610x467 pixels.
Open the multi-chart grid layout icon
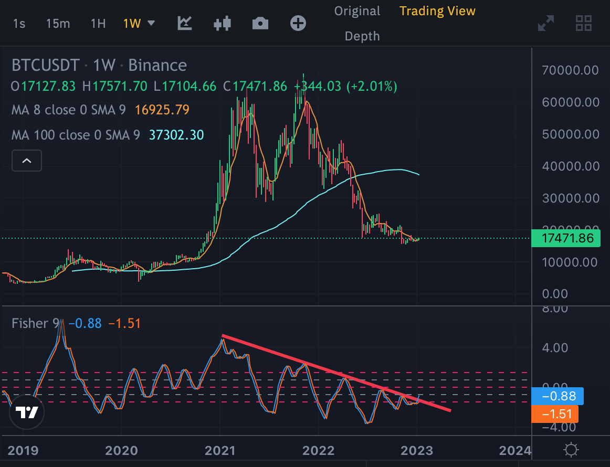[x=584, y=23]
